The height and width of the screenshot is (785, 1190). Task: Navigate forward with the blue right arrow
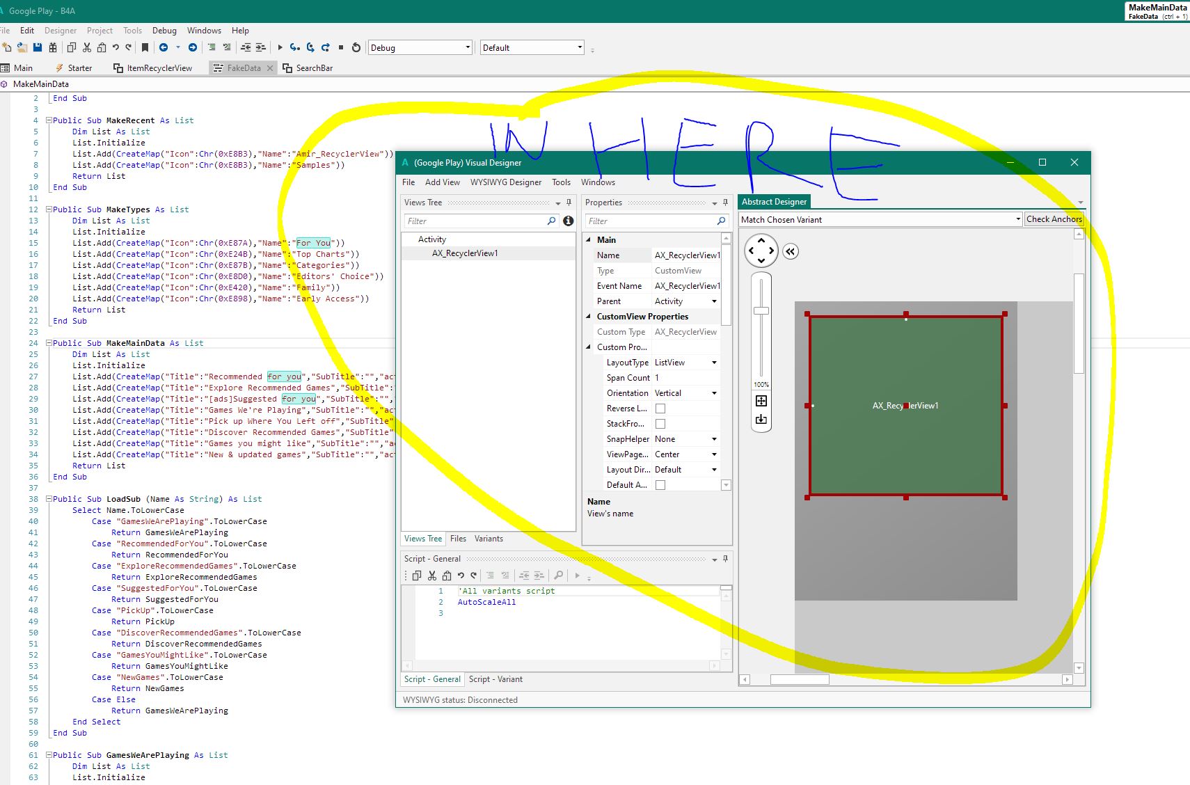[x=193, y=47]
